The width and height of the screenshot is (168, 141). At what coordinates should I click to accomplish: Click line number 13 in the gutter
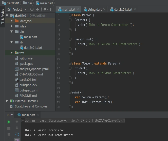point(58,73)
